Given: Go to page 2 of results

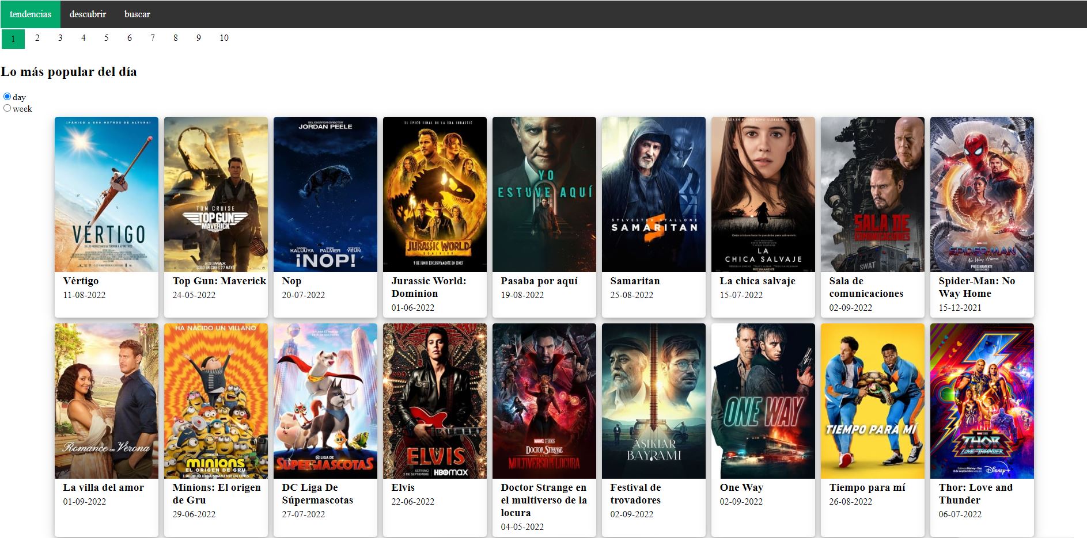Looking at the screenshot, I should click(37, 38).
